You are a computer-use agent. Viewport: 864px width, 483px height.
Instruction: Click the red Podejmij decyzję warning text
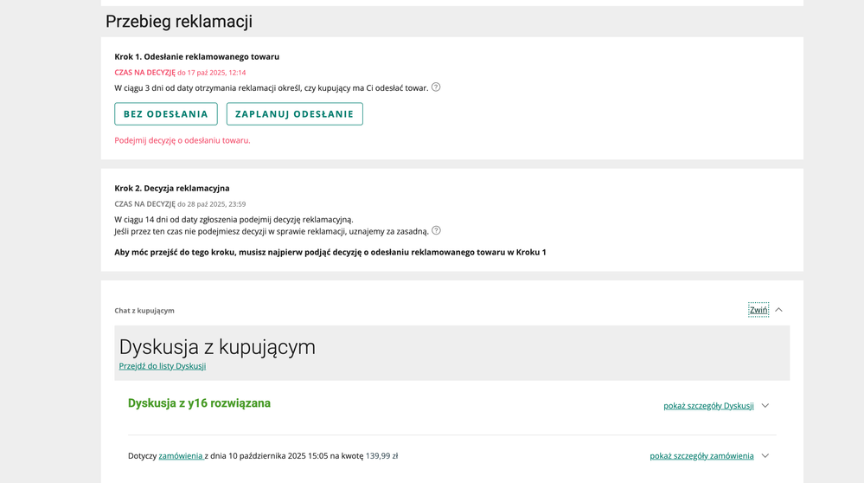[182, 140]
